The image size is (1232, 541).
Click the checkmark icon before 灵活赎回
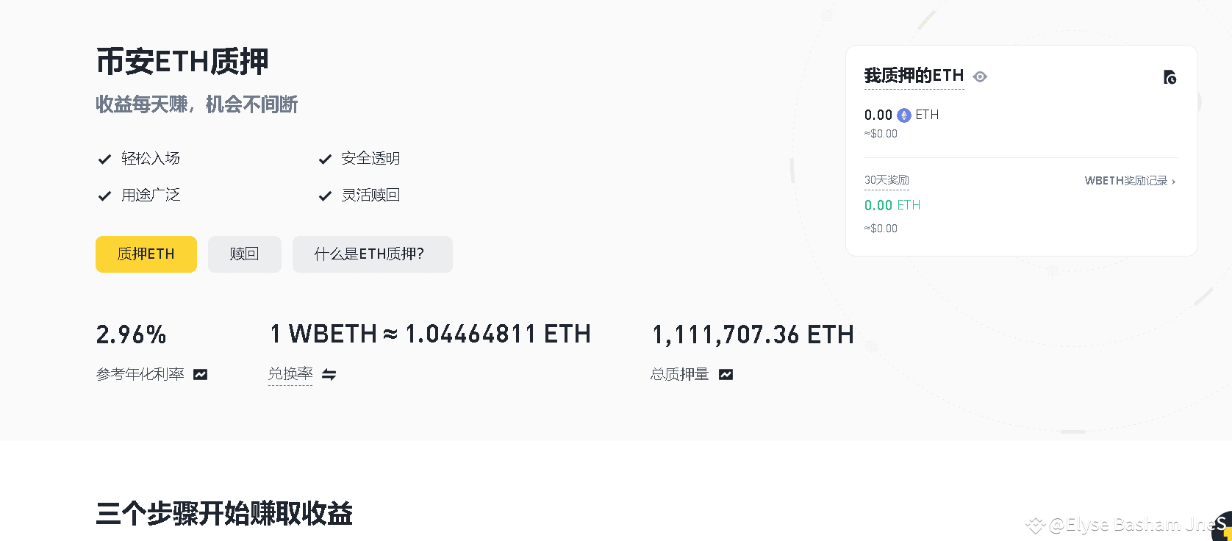tap(324, 195)
